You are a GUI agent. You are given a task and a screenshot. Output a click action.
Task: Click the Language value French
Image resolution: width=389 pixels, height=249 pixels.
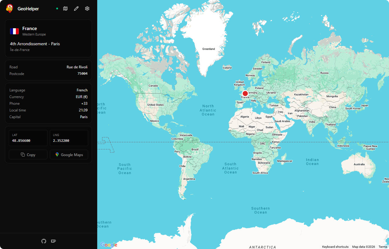[x=82, y=90]
